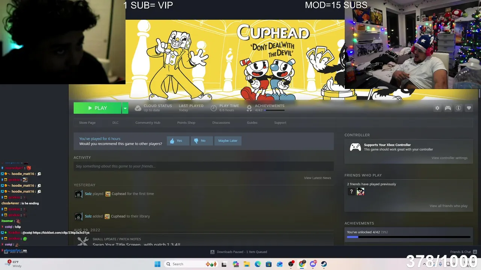Open Microsoft Edge from taskbar
Screen dimensions: 481x270
pos(257,264)
